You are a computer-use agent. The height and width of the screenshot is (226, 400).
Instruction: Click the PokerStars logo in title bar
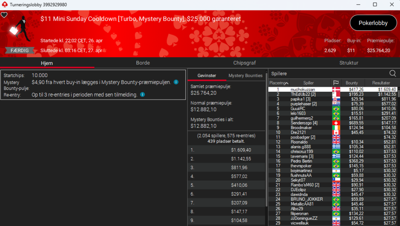pyautogui.click(x=4, y=4)
